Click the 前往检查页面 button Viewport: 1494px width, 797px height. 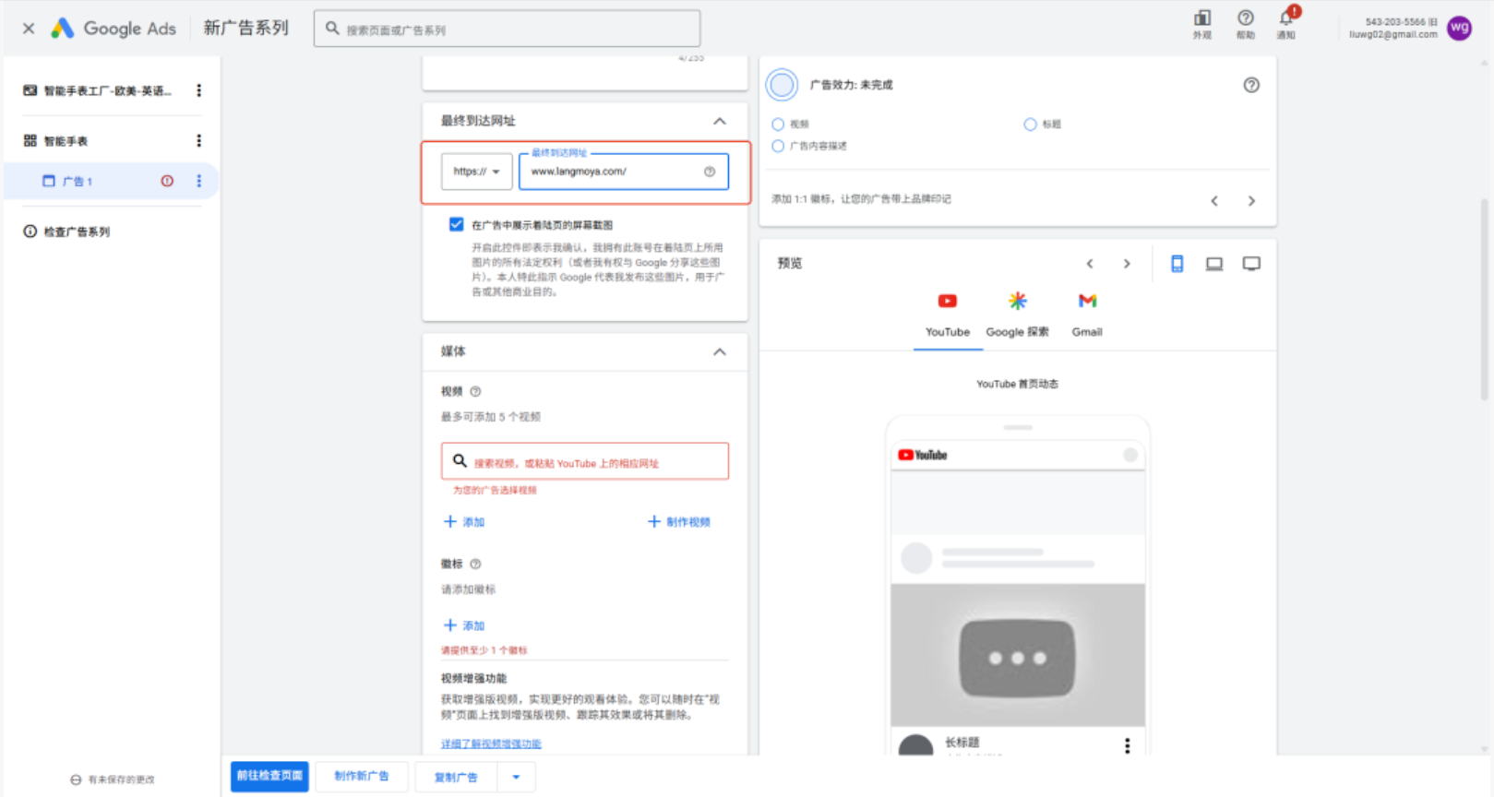[x=269, y=776]
